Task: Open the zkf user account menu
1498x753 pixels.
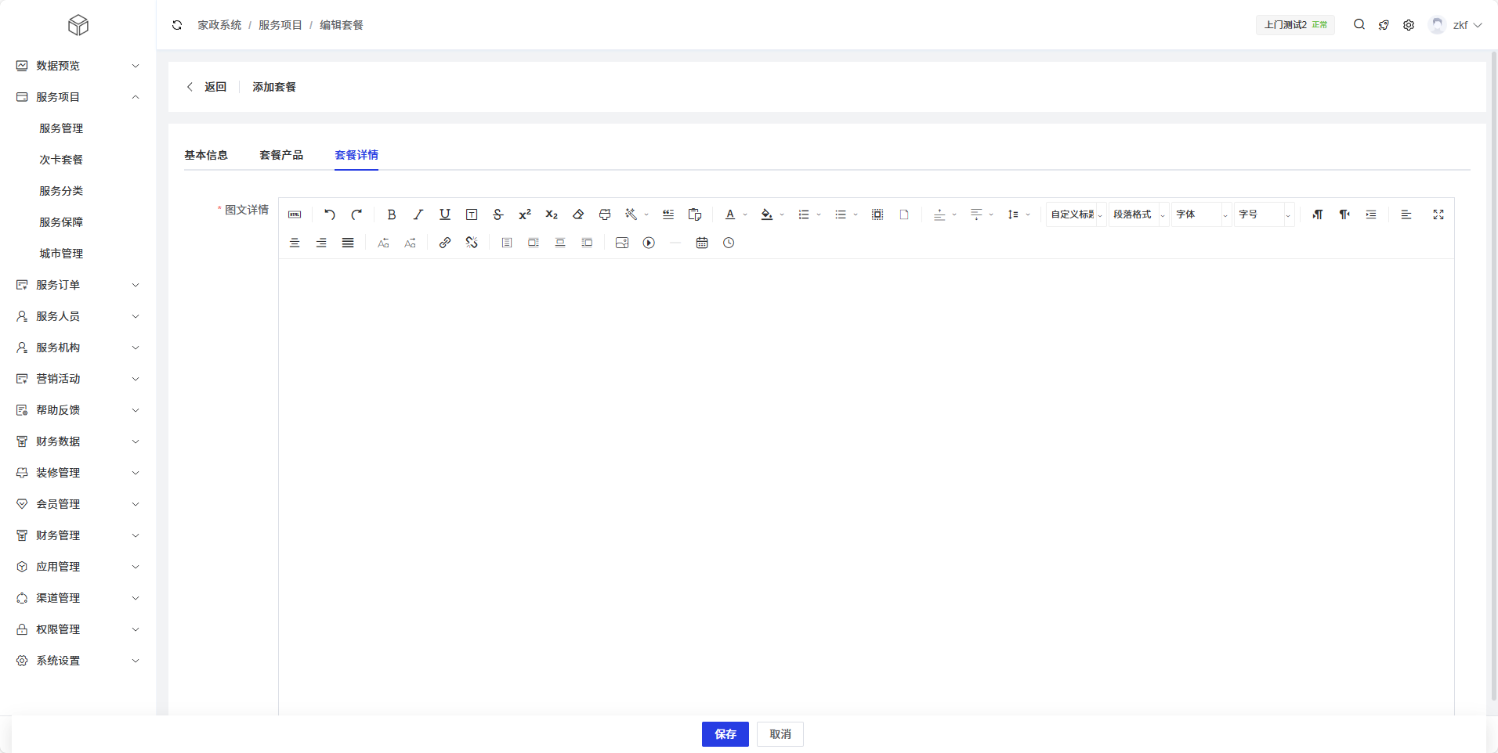Action: pos(1456,25)
